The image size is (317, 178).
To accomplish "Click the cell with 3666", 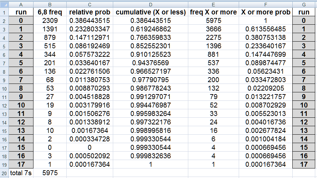I will pos(213,29).
